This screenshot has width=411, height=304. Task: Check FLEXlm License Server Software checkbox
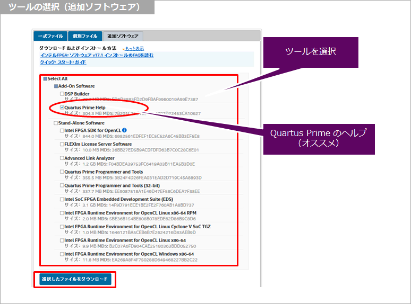click(62, 144)
